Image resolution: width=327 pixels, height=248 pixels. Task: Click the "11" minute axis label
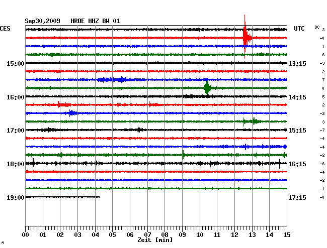[x=217, y=234]
